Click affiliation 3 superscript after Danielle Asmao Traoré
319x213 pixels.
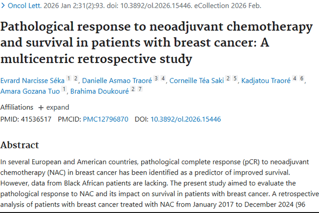(x=157, y=78)
